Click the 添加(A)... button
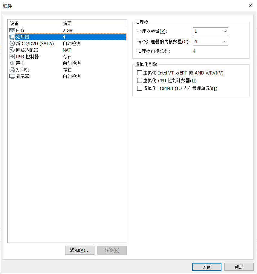Image resolution: width=257 pixels, height=274 pixels. point(80,250)
